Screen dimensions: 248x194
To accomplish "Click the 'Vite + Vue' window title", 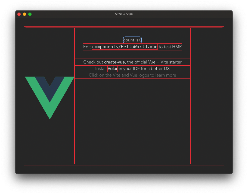I will (124, 14).
